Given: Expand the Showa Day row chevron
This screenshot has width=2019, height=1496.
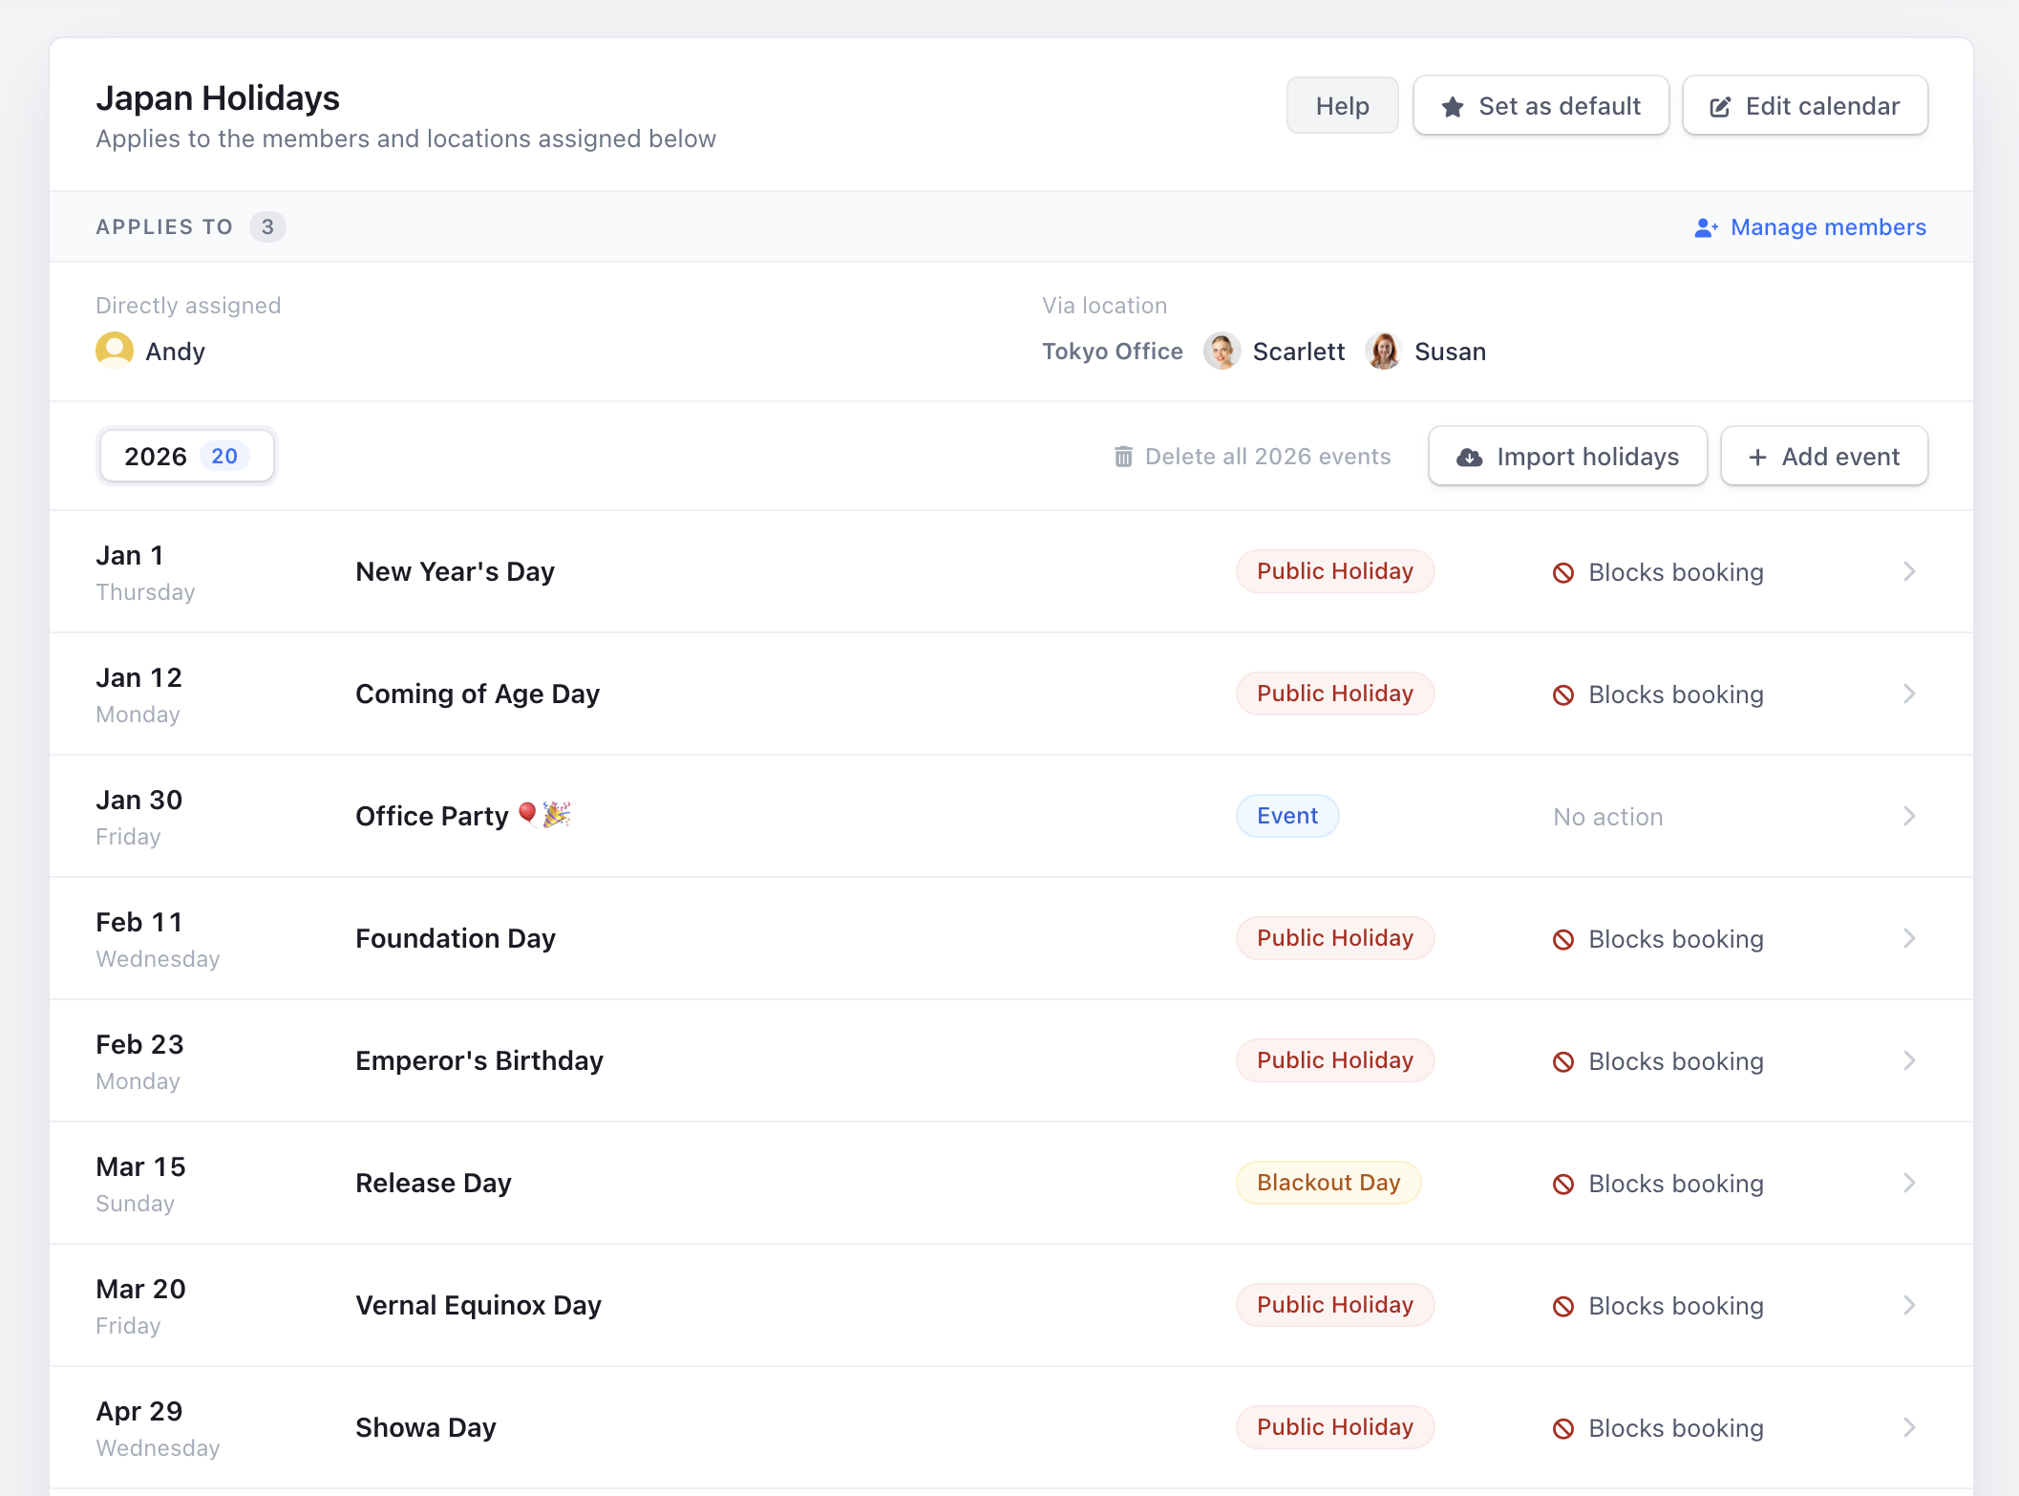Looking at the screenshot, I should coord(1909,1427).
